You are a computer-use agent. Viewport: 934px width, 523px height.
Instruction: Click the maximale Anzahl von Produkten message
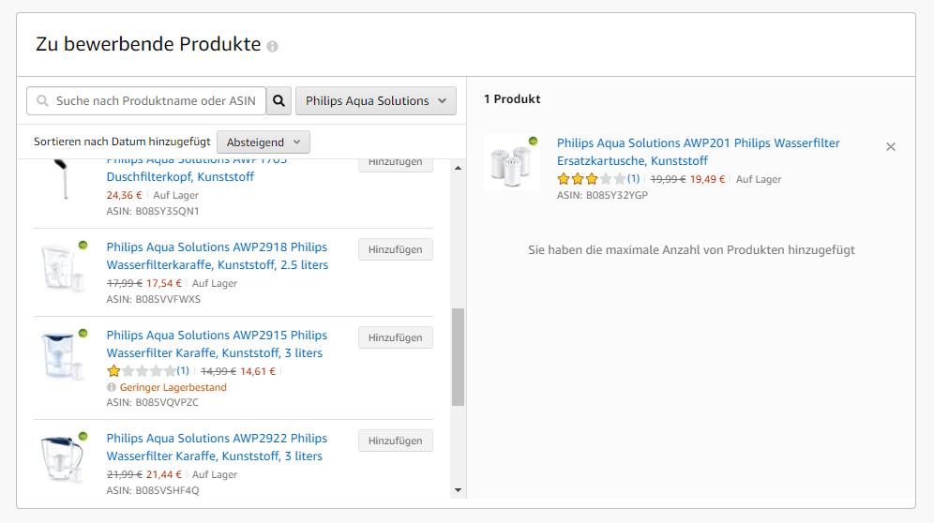click(691, 249)
